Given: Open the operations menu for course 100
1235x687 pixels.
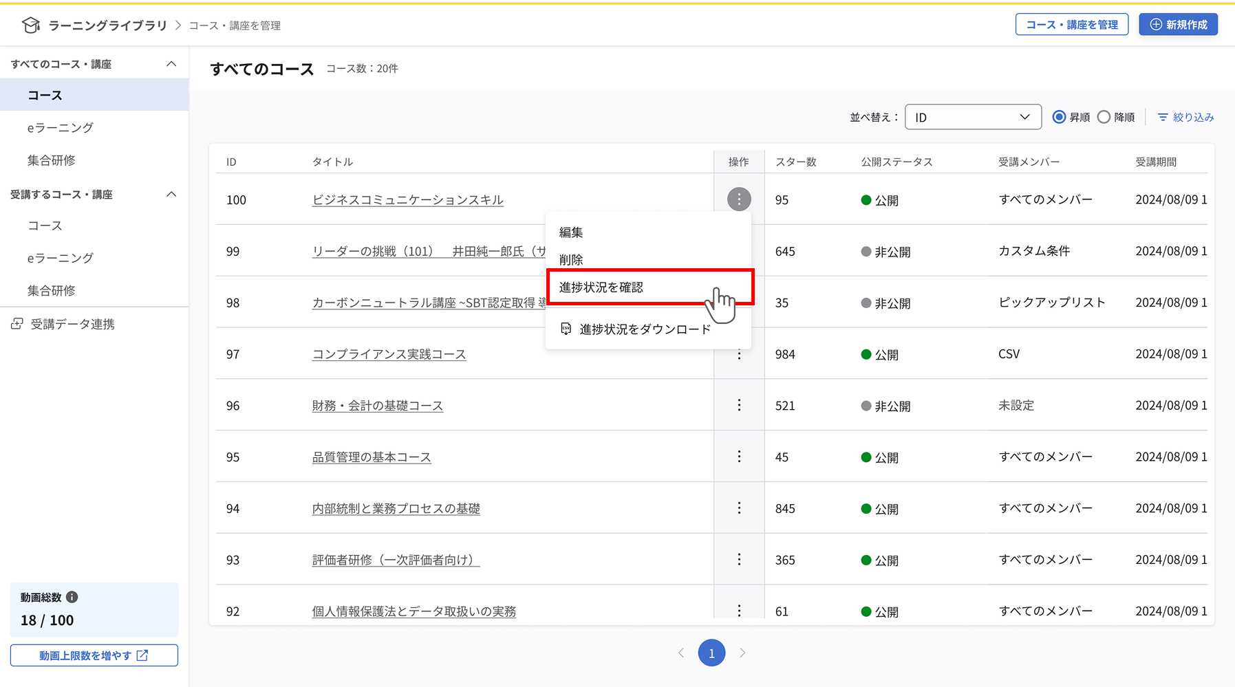Looking at the screenshot, I should click(739, 199).
